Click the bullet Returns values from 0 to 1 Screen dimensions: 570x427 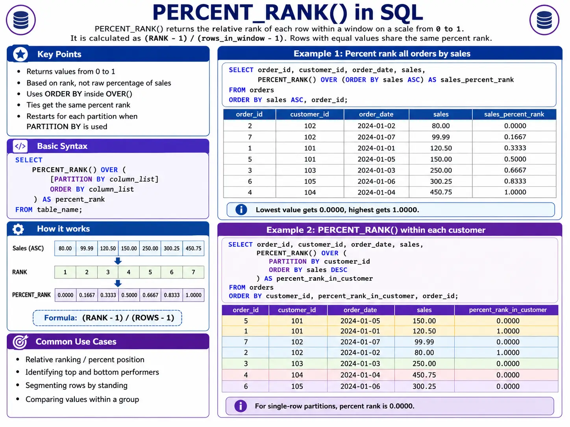(71, 72)
